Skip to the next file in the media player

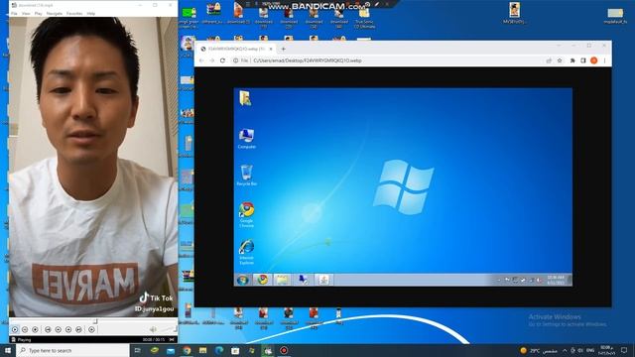[78, 329]
